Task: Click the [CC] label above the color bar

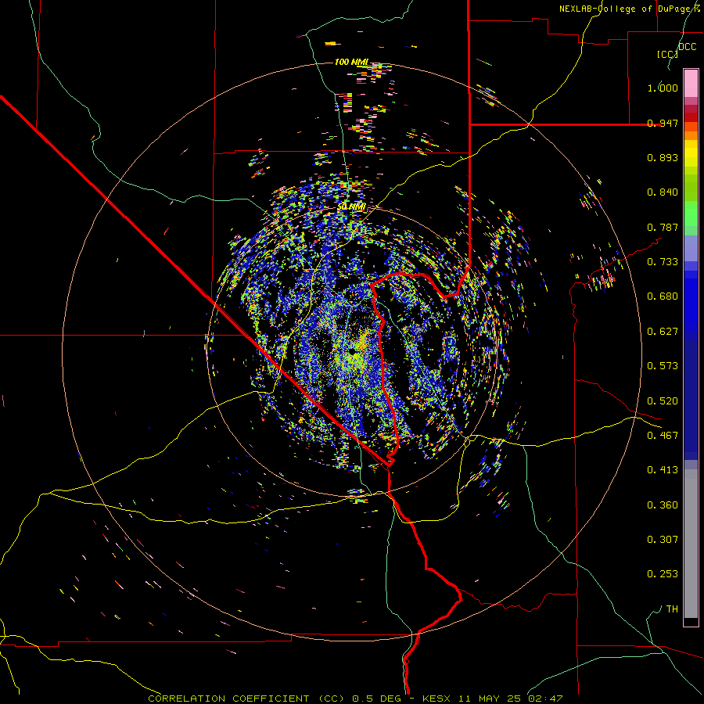Action: click(667, 54)
